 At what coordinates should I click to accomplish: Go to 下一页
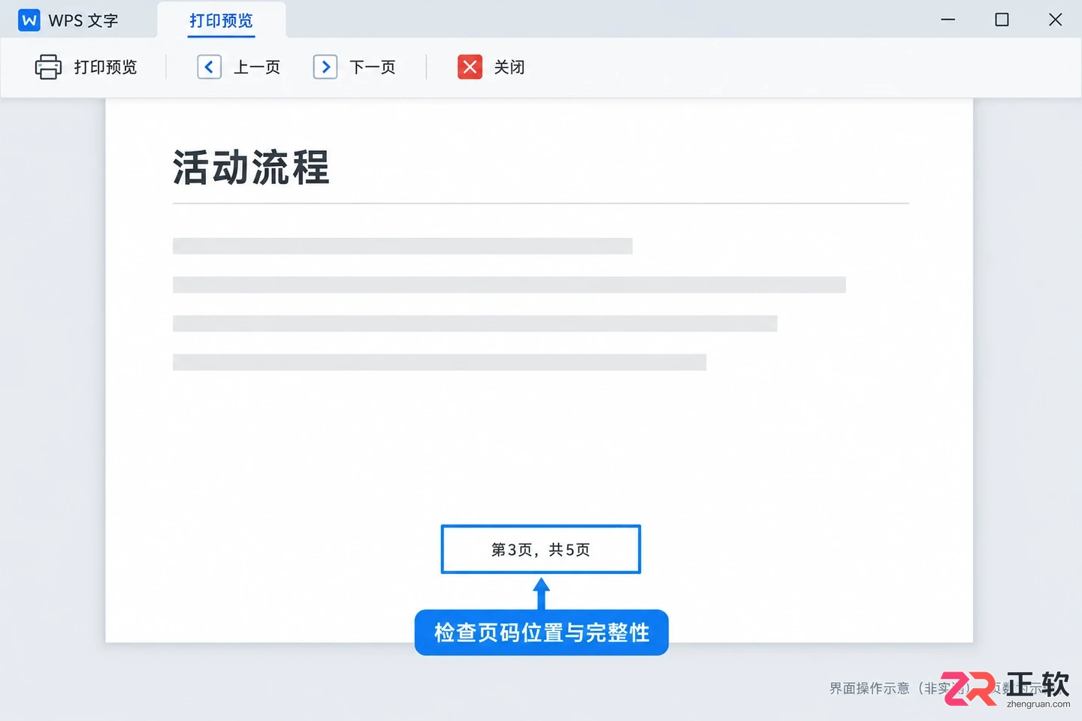[373, 68]
